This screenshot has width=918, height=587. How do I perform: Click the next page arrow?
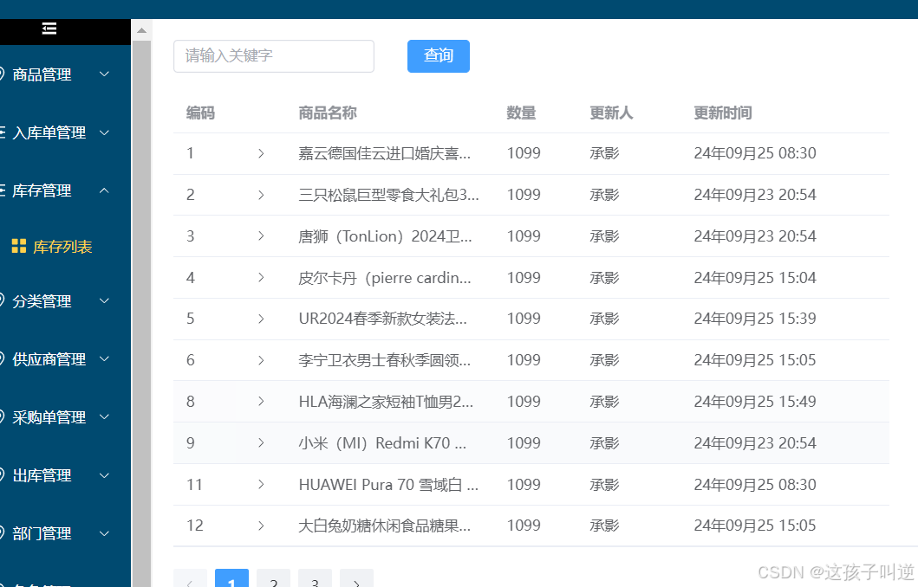point(356,579)
